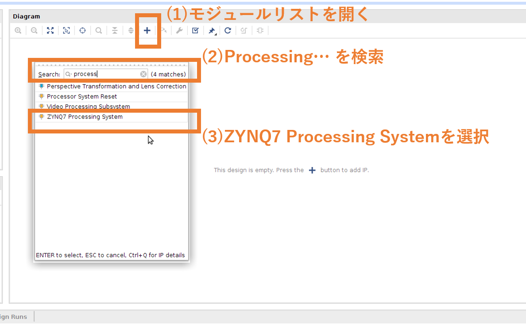
Task: Click the Auto-fit selection crosshair icon
Action: click(x=82, y=30)
